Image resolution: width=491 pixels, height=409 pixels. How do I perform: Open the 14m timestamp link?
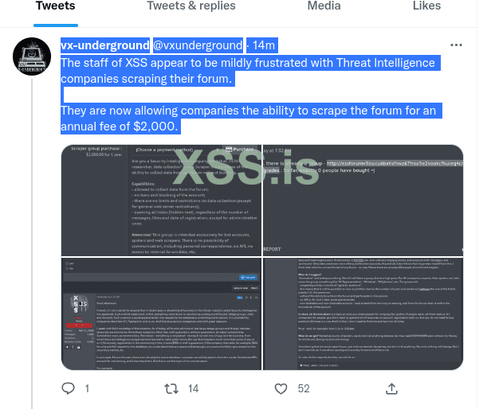[264, 45]
